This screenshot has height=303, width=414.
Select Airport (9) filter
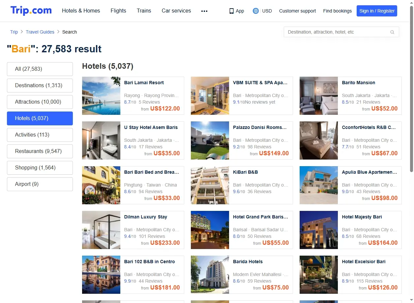coord(40,184)
